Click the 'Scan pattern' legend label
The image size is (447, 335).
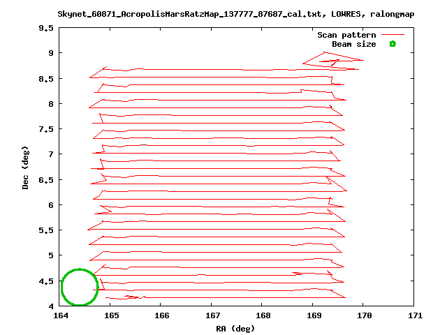click(346, 35)
